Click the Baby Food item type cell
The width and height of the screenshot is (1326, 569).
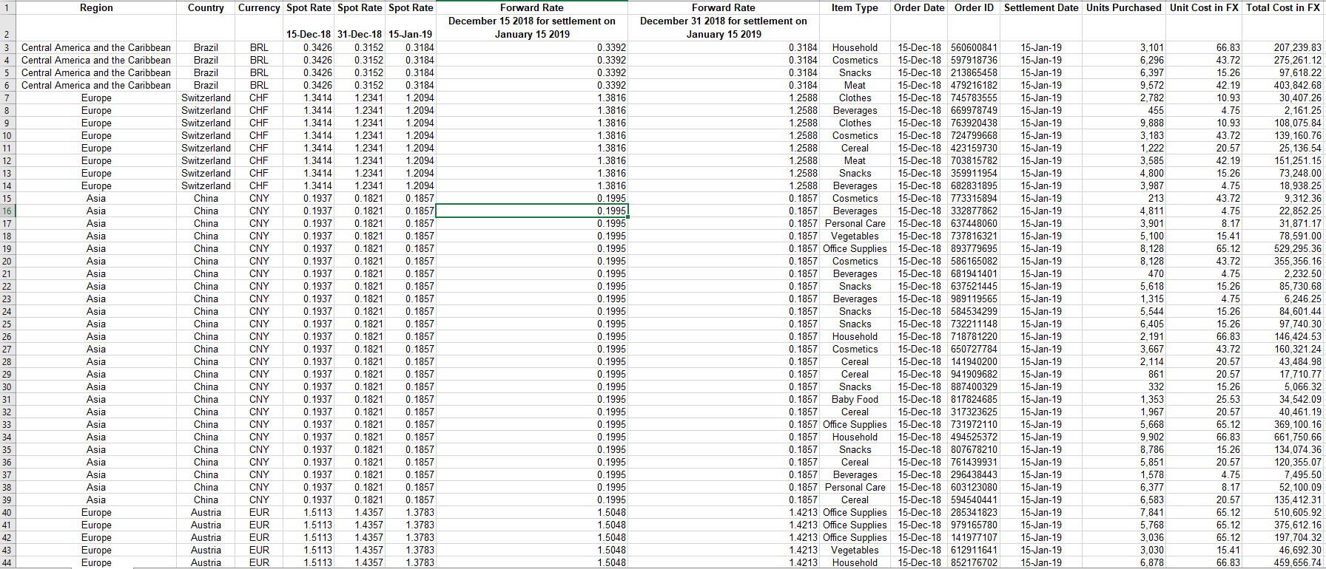[855, 400]
